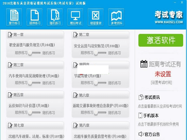This screenshot has width=187, height=140.
Task: Click the 第七章 edit document icon
Action: [10, 125]
